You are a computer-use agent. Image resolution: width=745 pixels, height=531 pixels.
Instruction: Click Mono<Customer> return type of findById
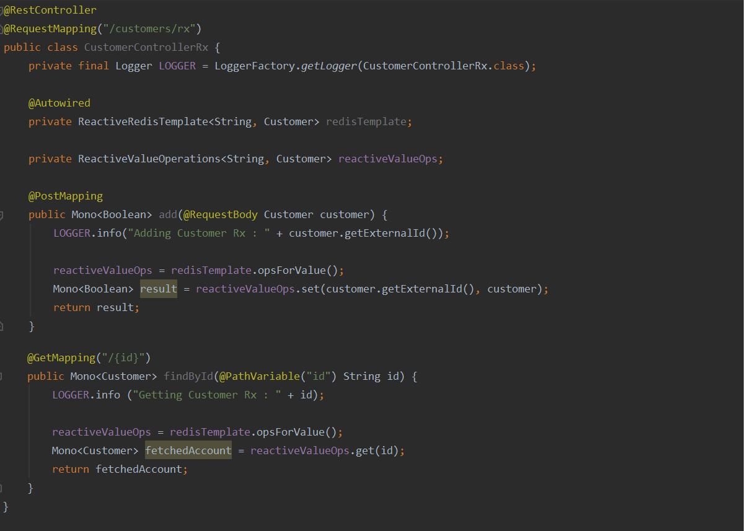pyautogui.click(x=114, y=376)
